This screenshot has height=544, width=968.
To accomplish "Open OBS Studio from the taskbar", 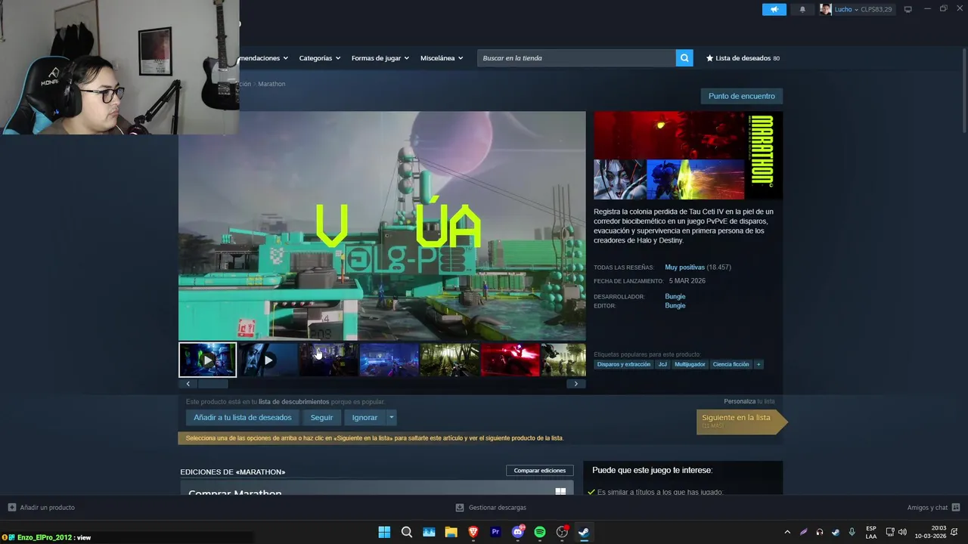I will click(x=562, y=532).
